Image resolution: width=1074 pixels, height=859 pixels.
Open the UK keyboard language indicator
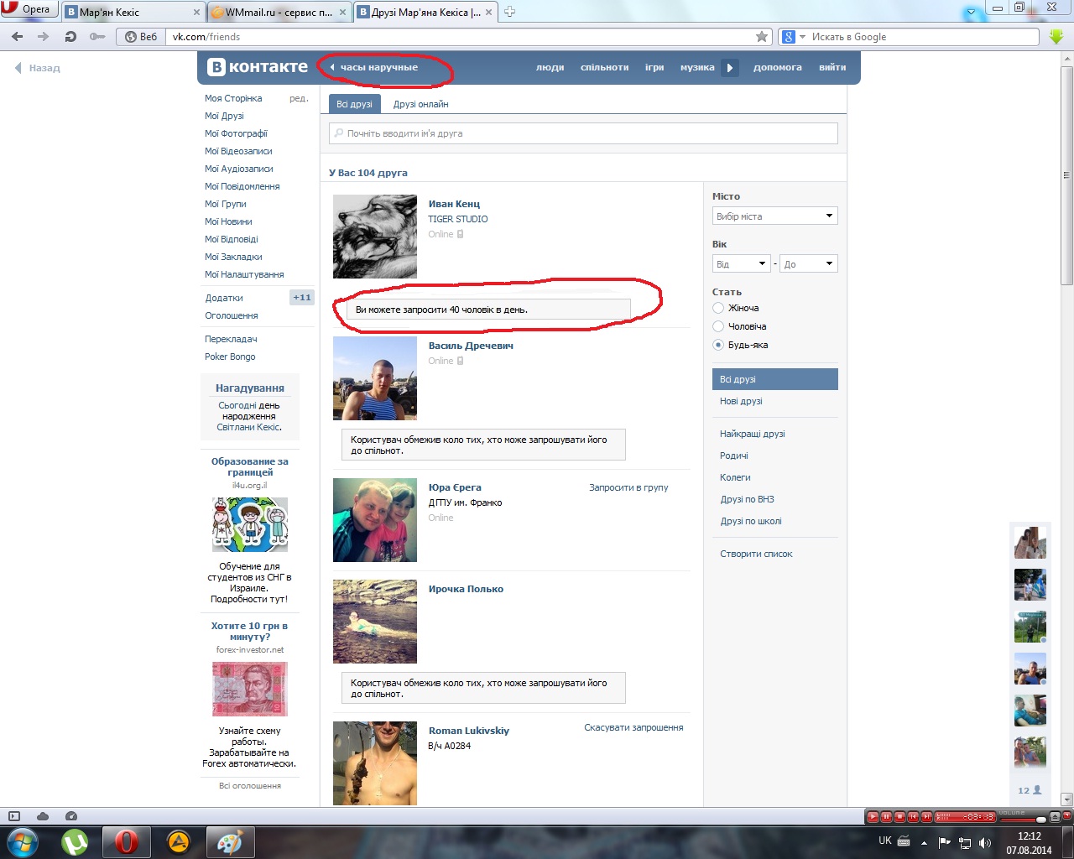(885, 841)
